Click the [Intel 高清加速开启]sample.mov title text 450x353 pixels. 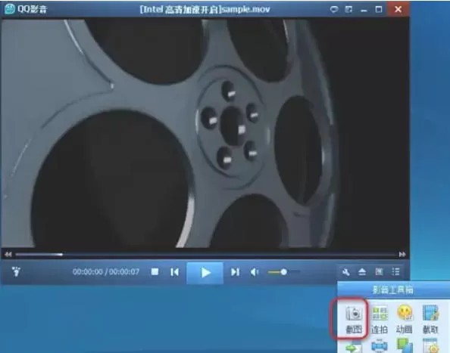(x=205, y=9)
